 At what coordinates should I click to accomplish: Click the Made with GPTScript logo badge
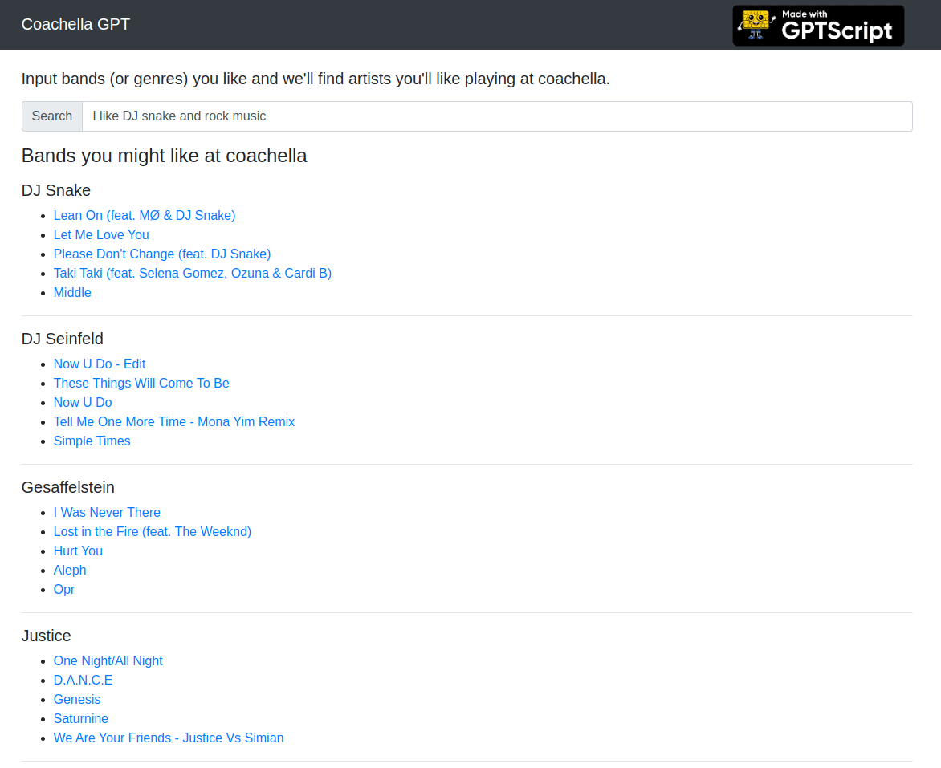tap(818, 25)
